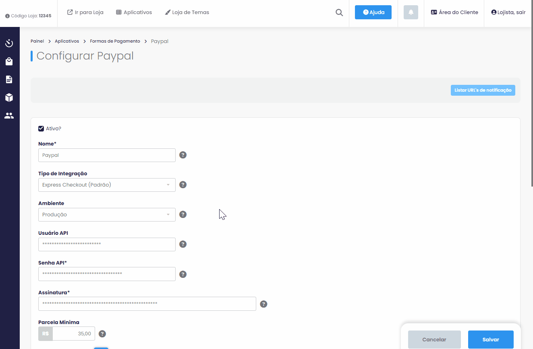Go to Formas de Pagamento breadcrumb

(x=115, y=41)
